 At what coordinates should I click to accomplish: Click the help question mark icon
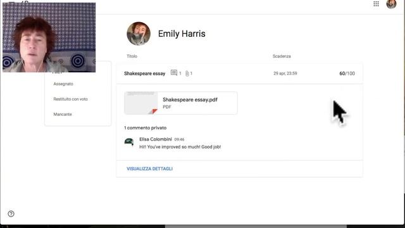pyautogui.click(x=11, y=214)
